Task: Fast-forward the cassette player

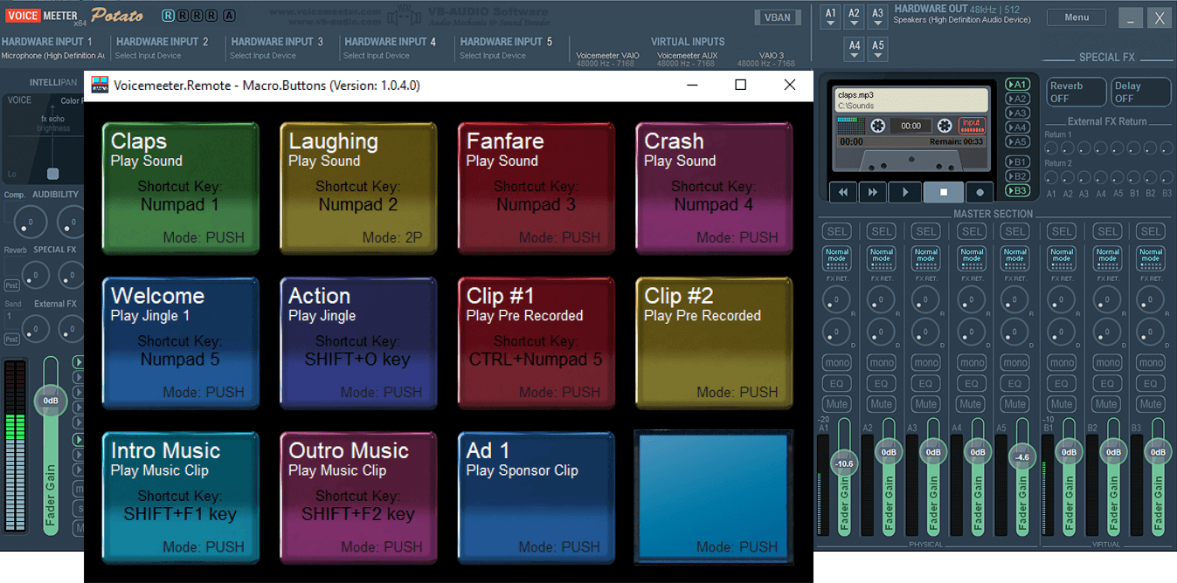Action: (873, 192)
